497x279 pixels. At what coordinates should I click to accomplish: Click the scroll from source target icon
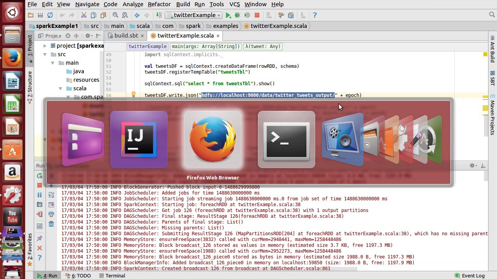click(68, 36)
